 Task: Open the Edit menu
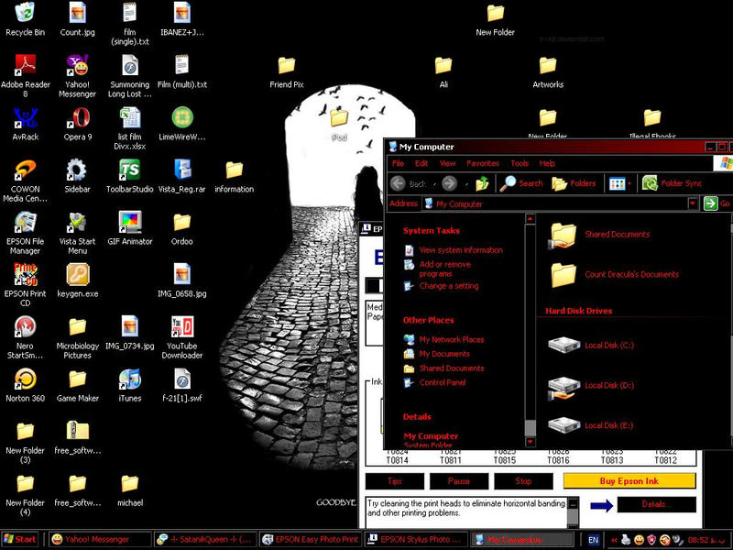coord(421,163)
